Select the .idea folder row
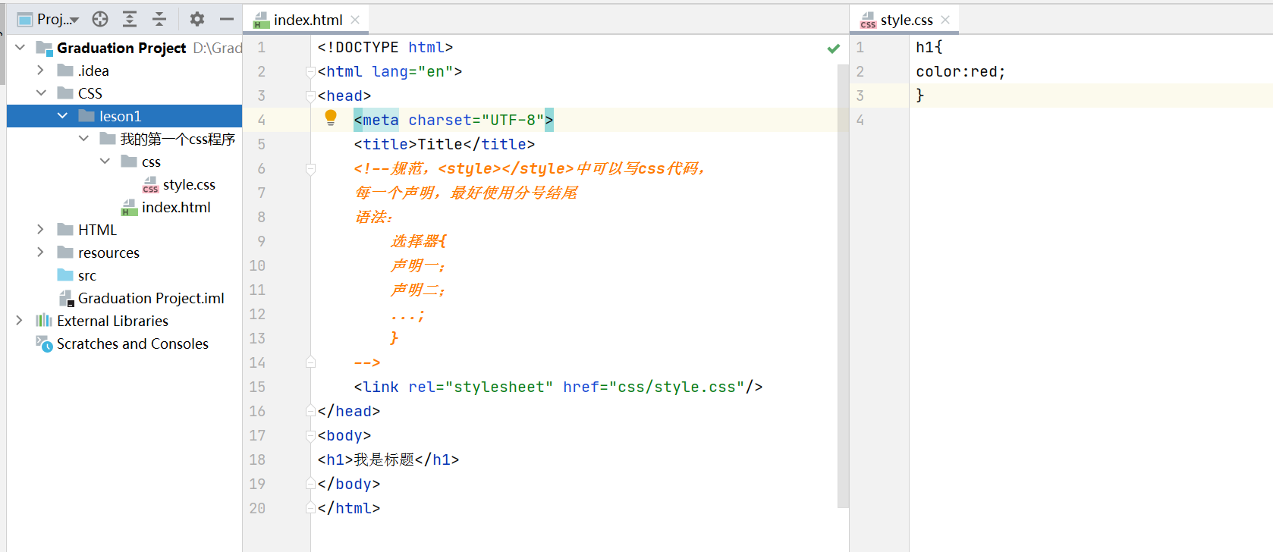The width and height of the screenshot is (1273, 552). tap(124, 71)
